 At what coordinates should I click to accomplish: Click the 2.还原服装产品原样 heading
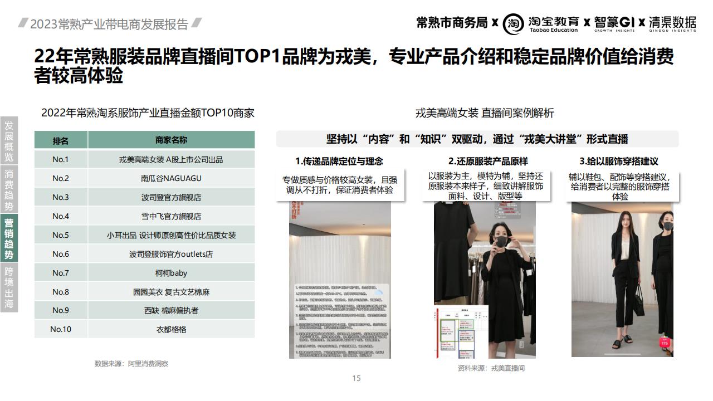[x=488, y=162]
